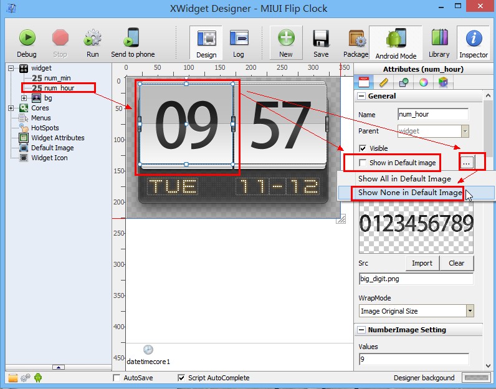This screenshot has width=496, height=389.
Task: Expand the Cores tree node
Action: 11,108
